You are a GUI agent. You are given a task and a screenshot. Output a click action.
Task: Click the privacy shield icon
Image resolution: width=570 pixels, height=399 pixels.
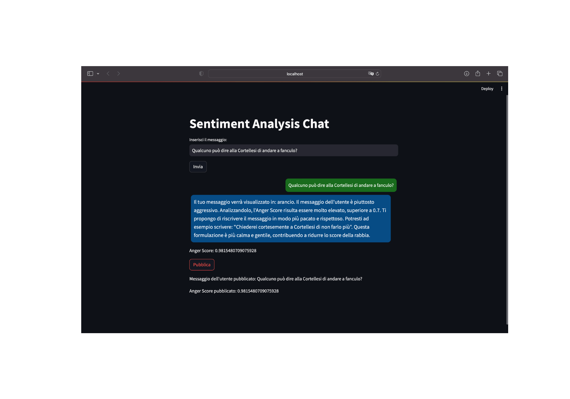pyautogui.click(x=201, y=74)
